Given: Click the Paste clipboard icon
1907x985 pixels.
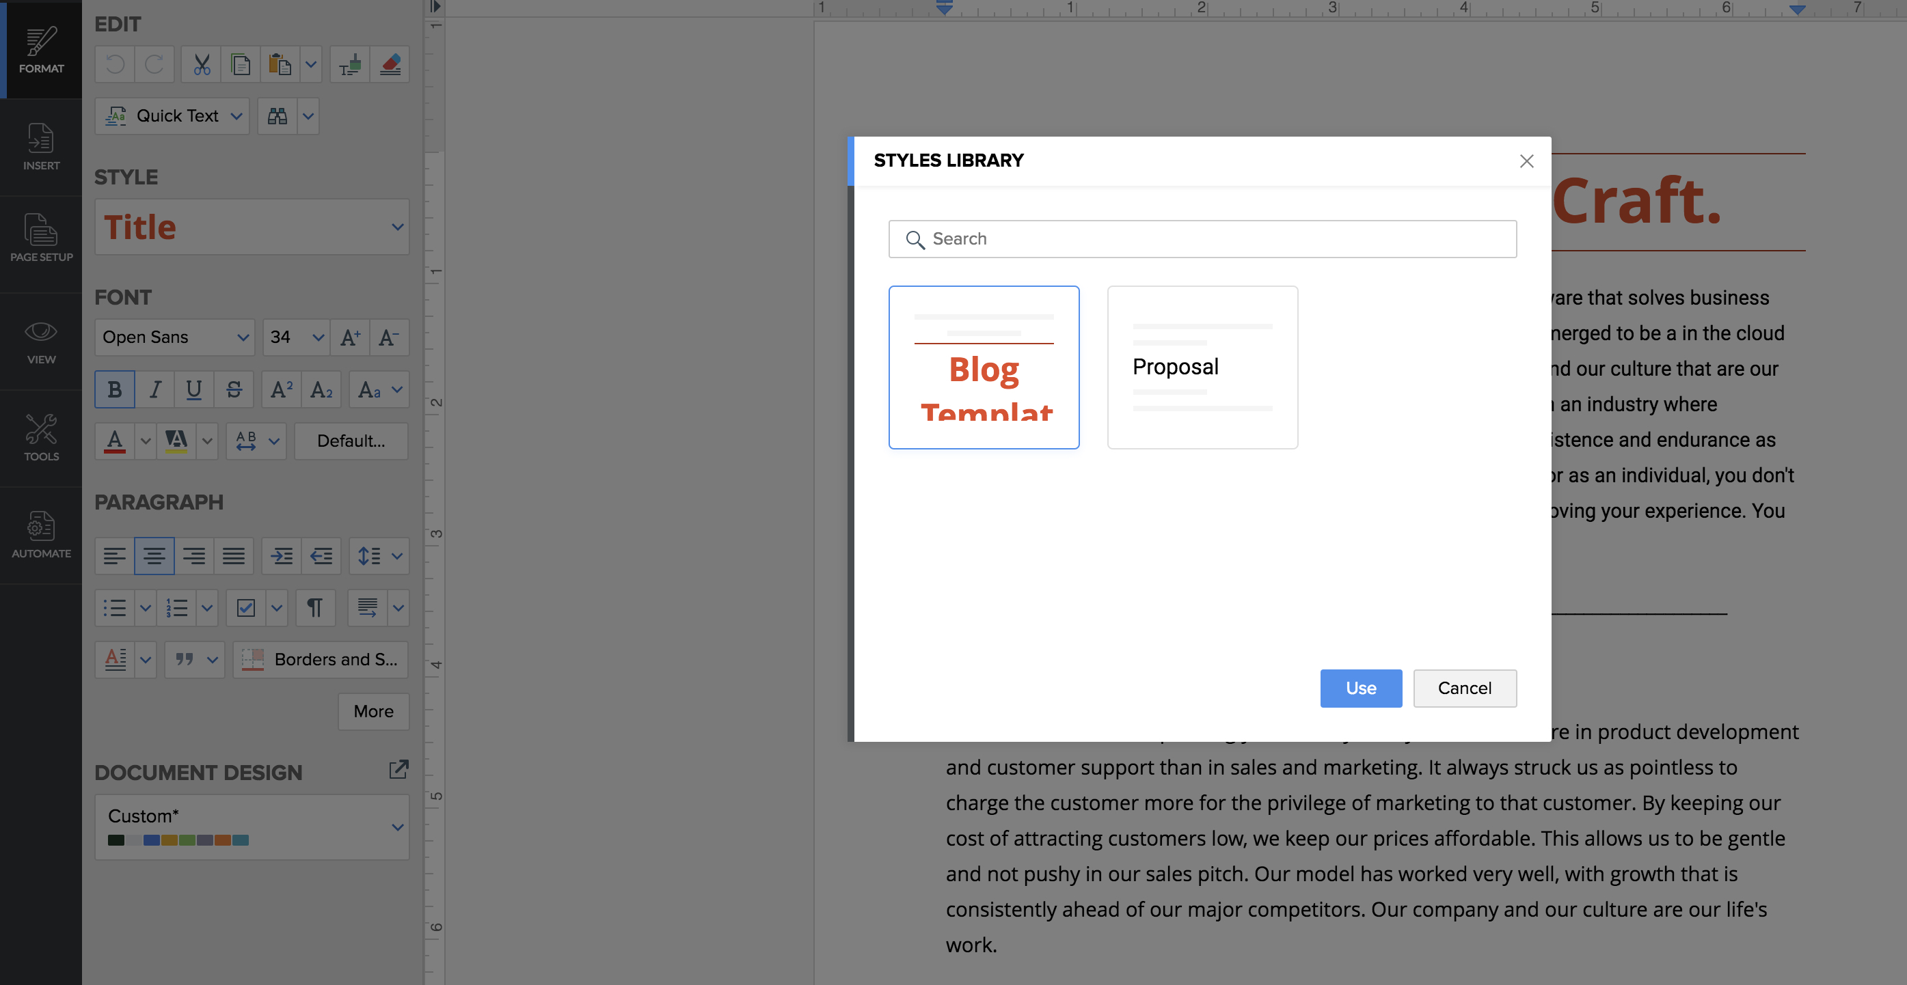Looking at the screenshot, I should [280, 64].
